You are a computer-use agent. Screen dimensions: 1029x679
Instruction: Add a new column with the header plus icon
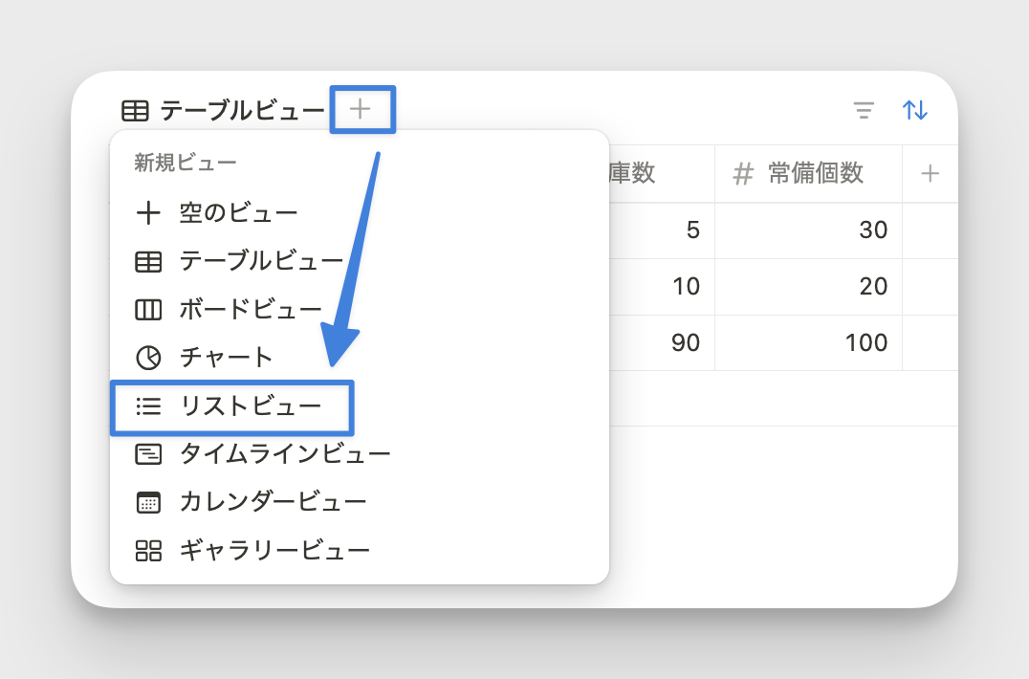click(930, 174)
